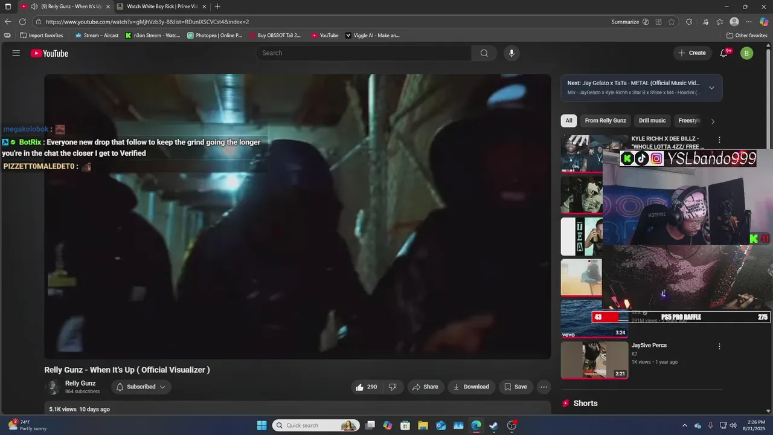Viewport: 773px width, 435px height.
Task: Click the Create button
Action: pyautogui.click(x=692, y=53)
